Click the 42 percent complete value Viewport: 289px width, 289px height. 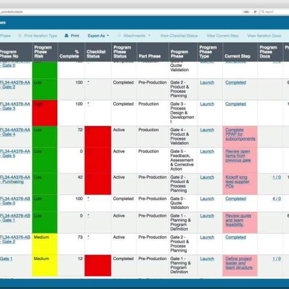(80, 177)
